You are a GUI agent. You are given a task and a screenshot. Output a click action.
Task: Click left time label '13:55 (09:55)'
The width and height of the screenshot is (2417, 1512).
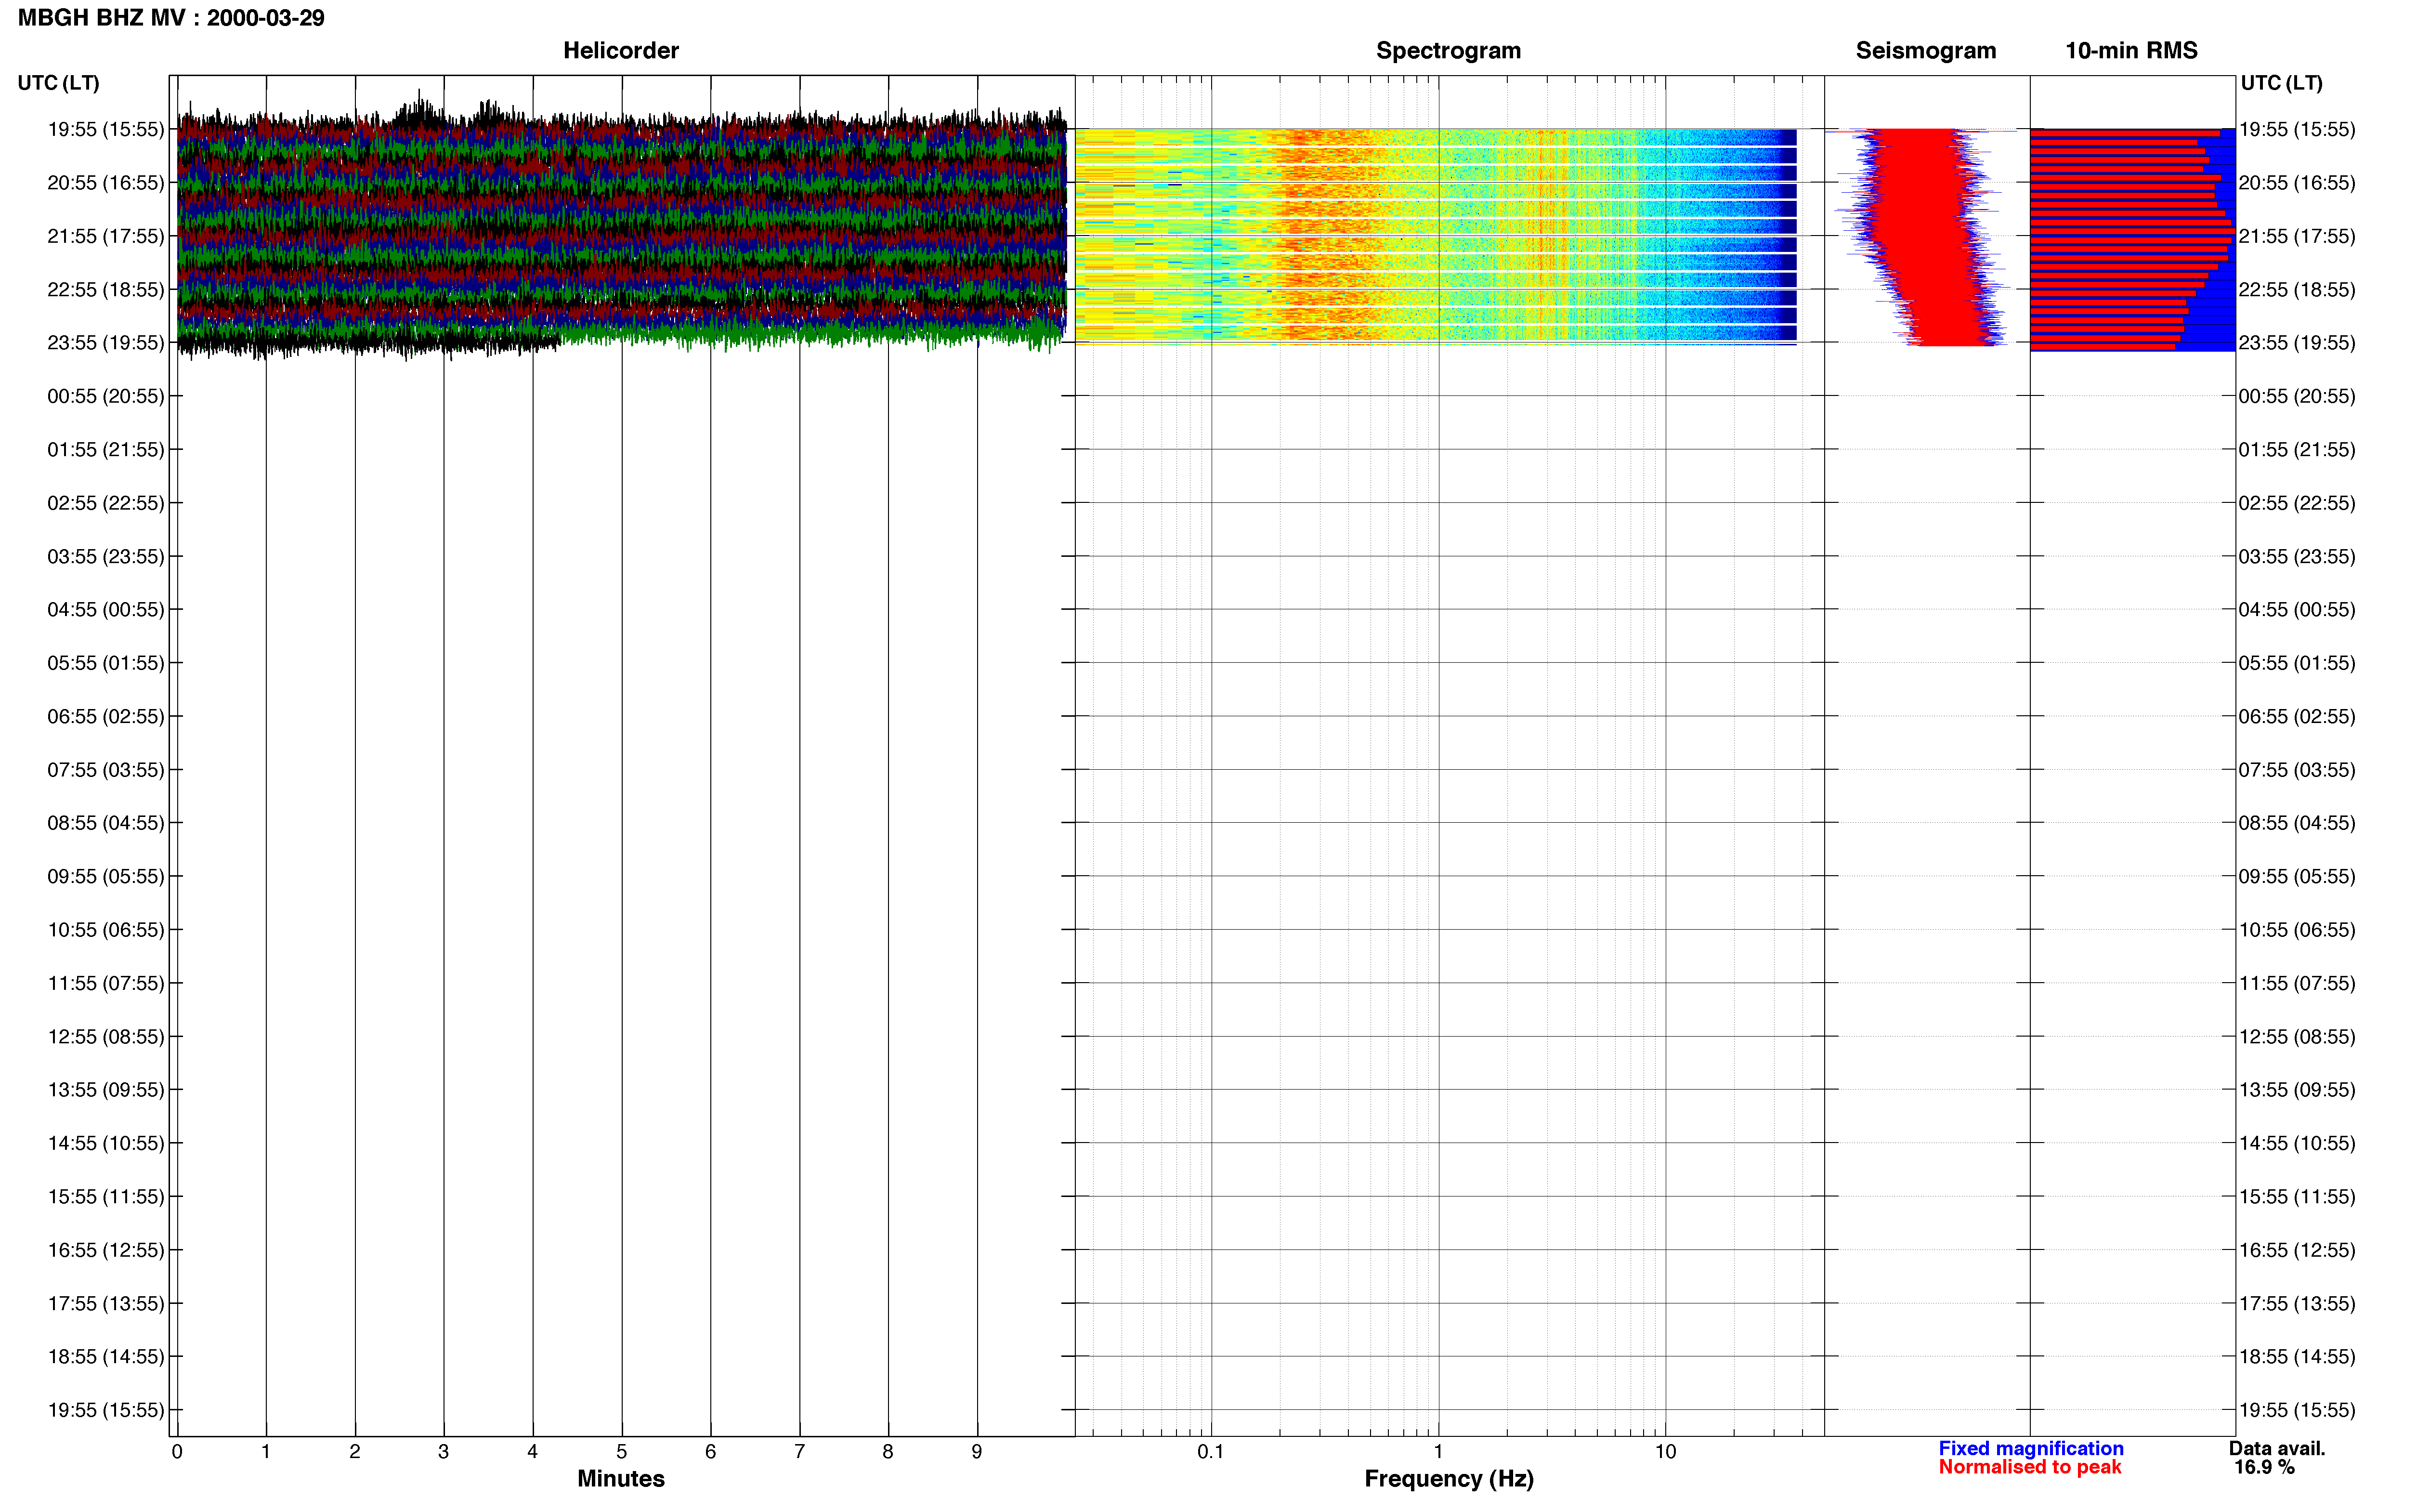[x=106, y=1090]
